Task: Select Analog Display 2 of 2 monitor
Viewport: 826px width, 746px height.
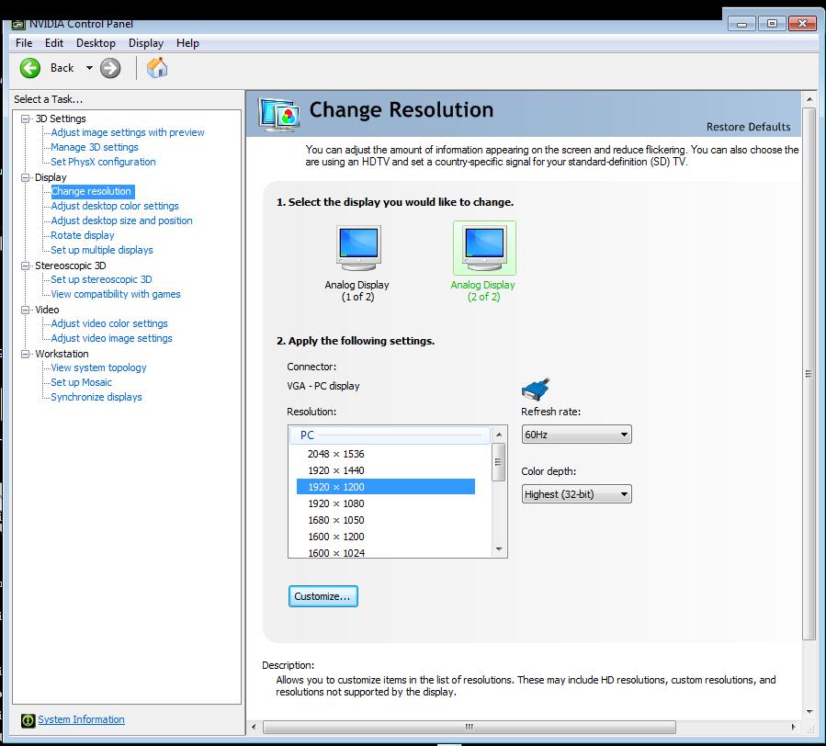Action: (x=484, y=248)
